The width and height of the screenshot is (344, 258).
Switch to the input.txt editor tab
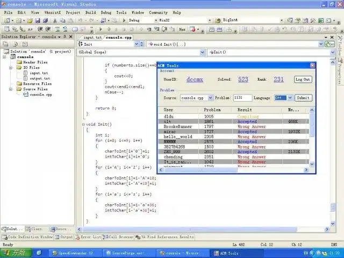point(92,38)
